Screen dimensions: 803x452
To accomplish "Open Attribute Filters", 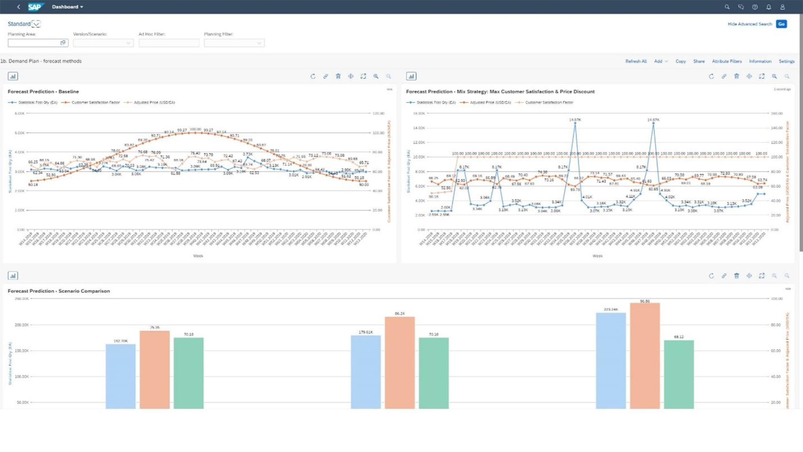I will point(727,61).
